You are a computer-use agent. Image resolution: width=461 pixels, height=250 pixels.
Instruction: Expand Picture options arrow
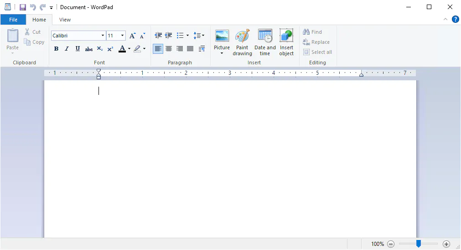point(222,53)
